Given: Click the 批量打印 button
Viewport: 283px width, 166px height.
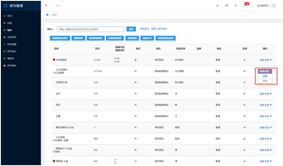Looking at the screenshot, I should (x=147, y=38).
